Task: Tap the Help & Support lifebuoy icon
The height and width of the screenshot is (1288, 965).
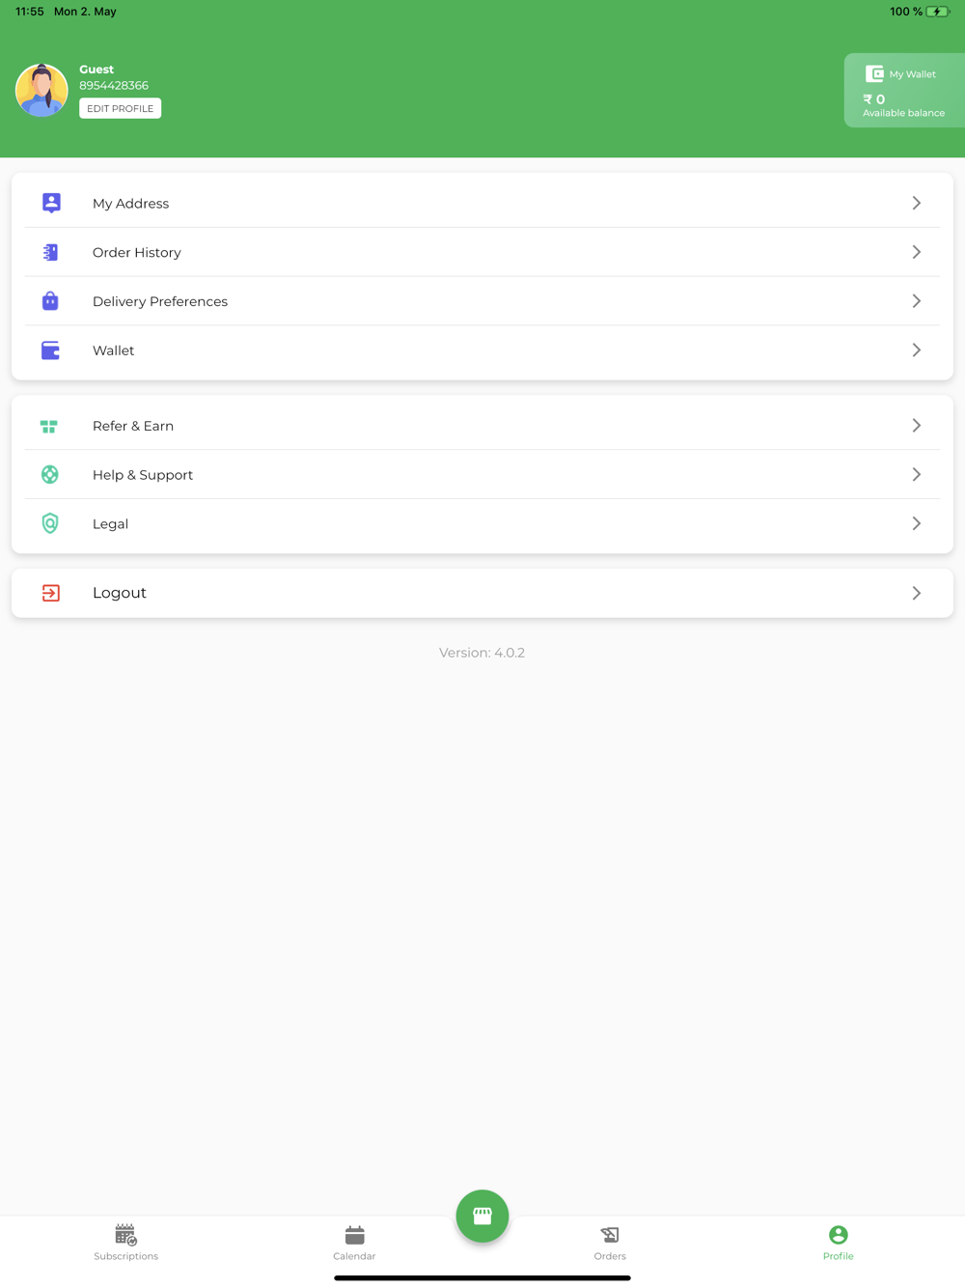Action: pyautogui.click(x=50, y=475)
